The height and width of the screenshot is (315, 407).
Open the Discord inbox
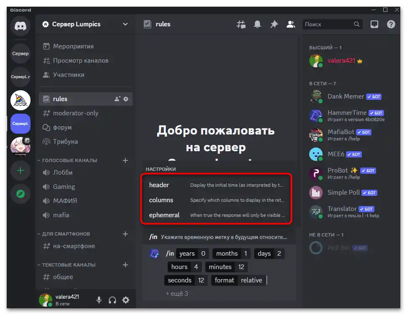click(374, 24)
